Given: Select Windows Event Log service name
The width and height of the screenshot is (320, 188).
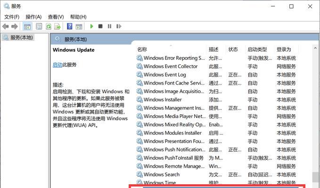Looking at the screenshot, I should click(x=164, y=75).
